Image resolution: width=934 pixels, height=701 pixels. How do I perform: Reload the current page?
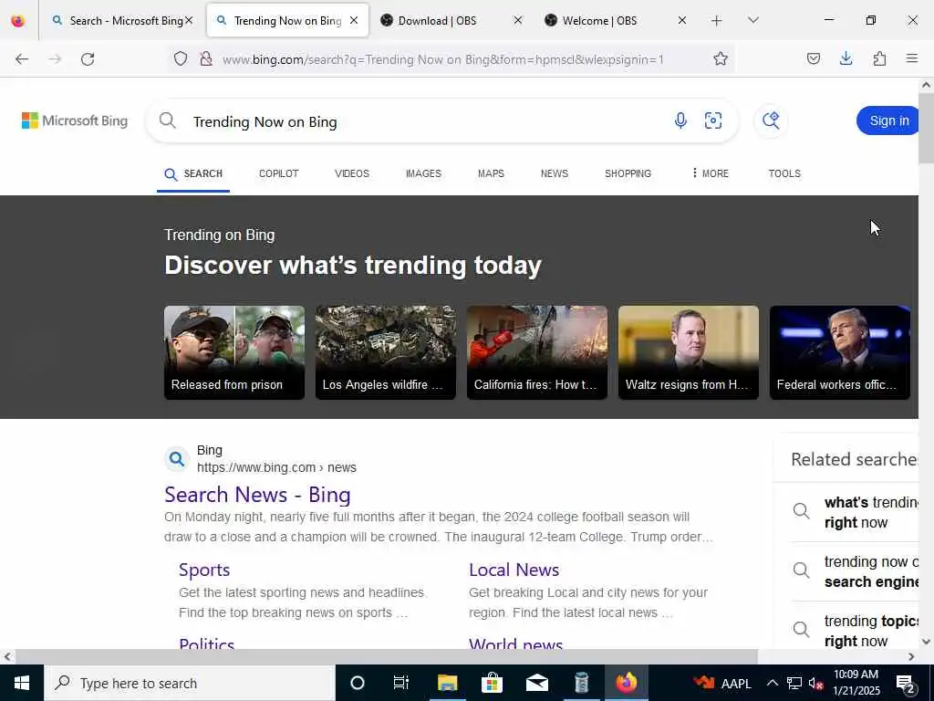(x=88, y=59)
